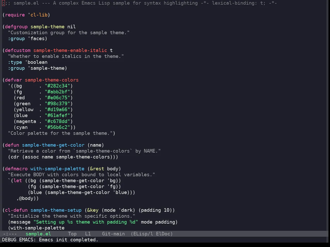The image size is (330, 247).
Task: Click the echo area message "Emacs init completed."
Action: [69, 240]
